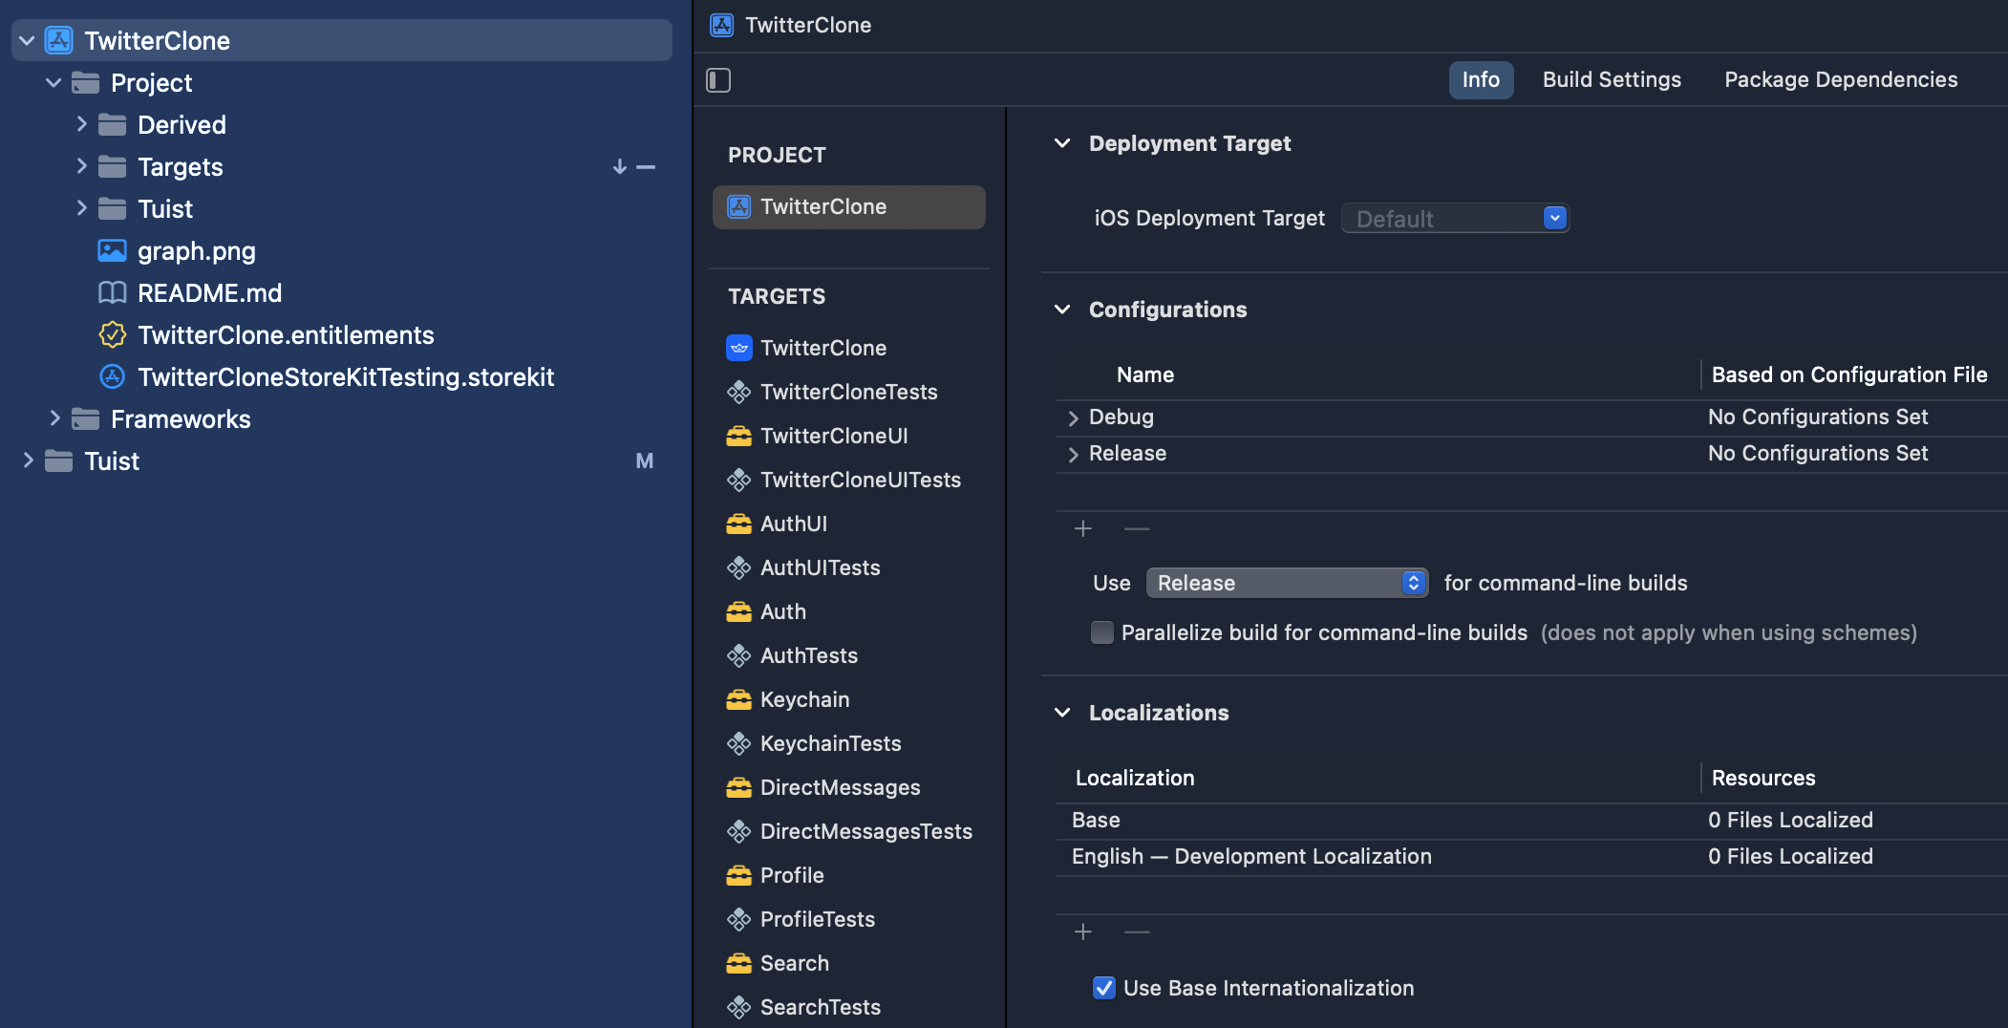The height and width of the screenshot is (1028, 2008).
Task: Expand the Frameworks folder in navigator
Action: pos(54,418)
